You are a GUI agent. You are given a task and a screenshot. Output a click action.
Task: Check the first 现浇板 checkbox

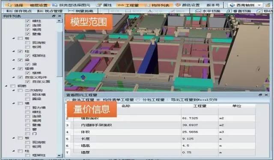click(x=27, y=42)
